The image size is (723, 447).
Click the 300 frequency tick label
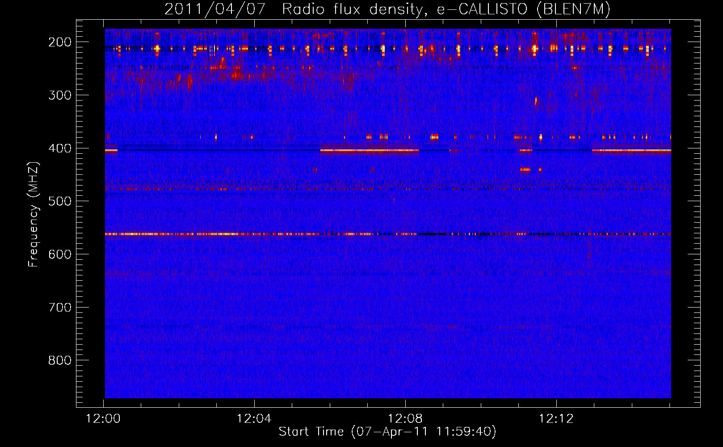click(x=60, y=95)
